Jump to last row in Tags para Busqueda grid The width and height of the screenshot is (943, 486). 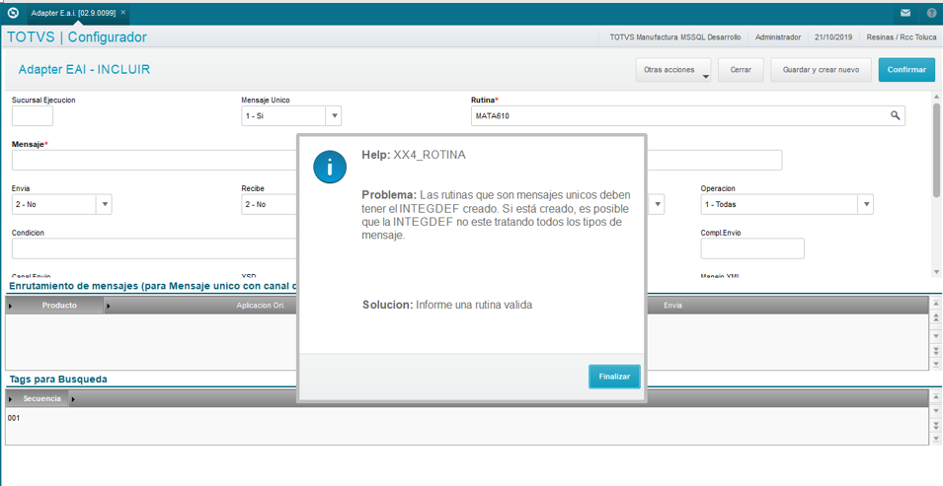click(x=936, y=439)
